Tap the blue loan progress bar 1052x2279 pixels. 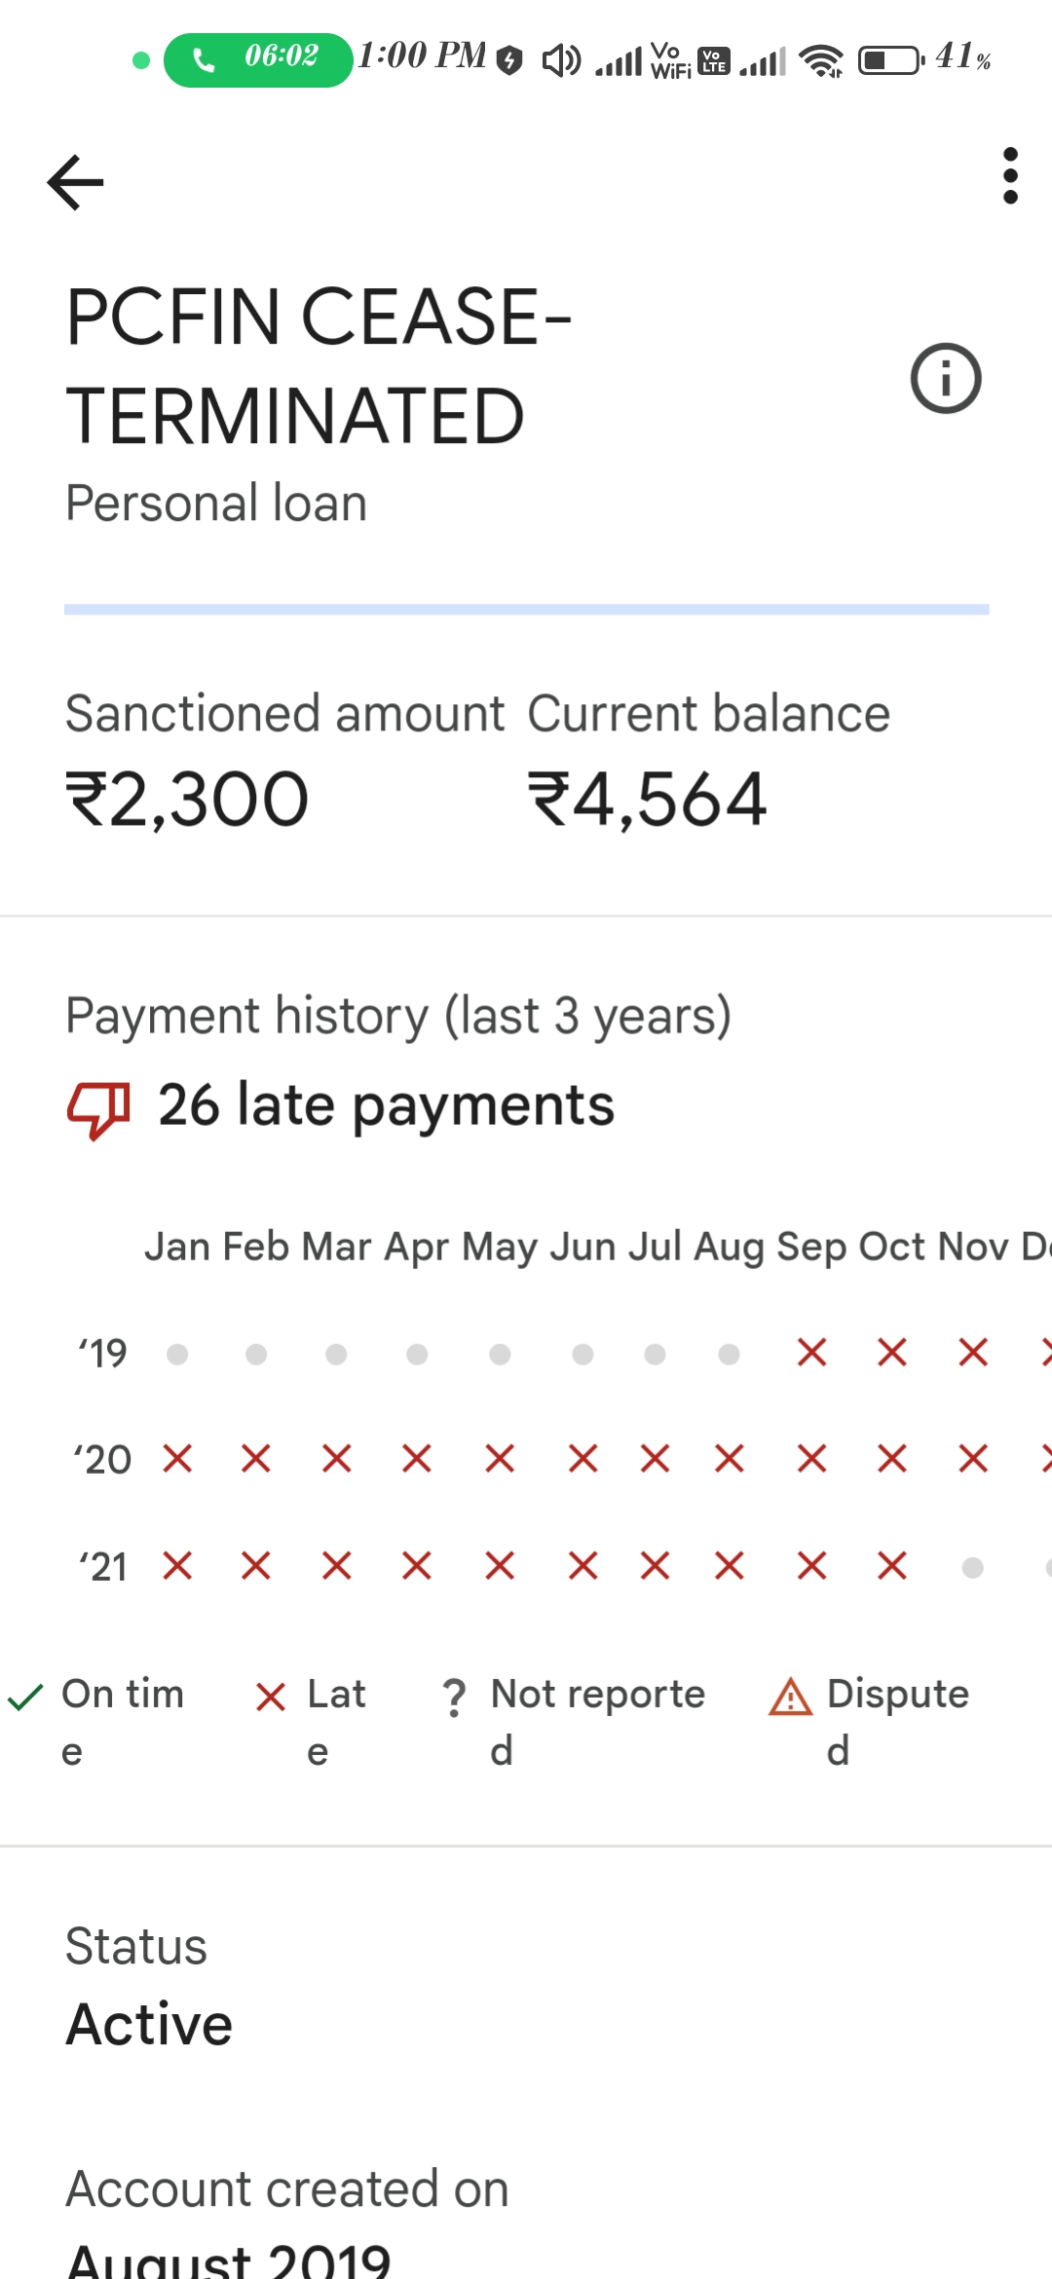coord(526,610)
